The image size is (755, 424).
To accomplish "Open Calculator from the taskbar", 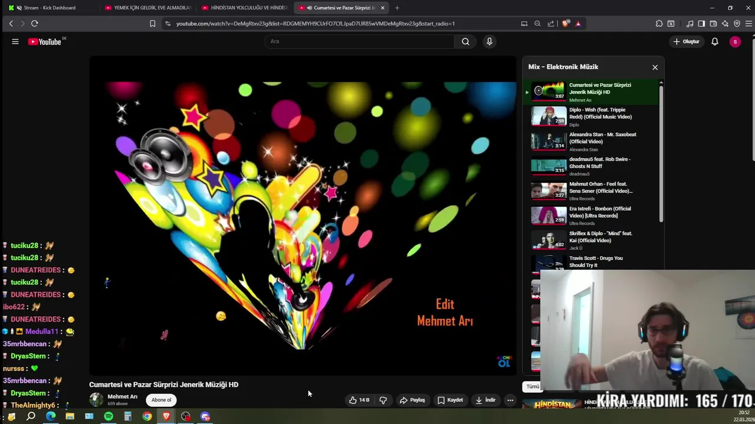I will [x=127, y=416].
